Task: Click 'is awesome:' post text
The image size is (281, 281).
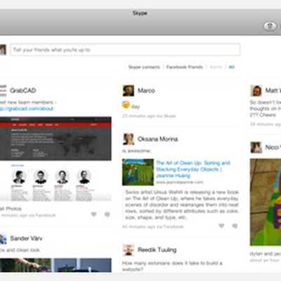Action: [136, 151]
